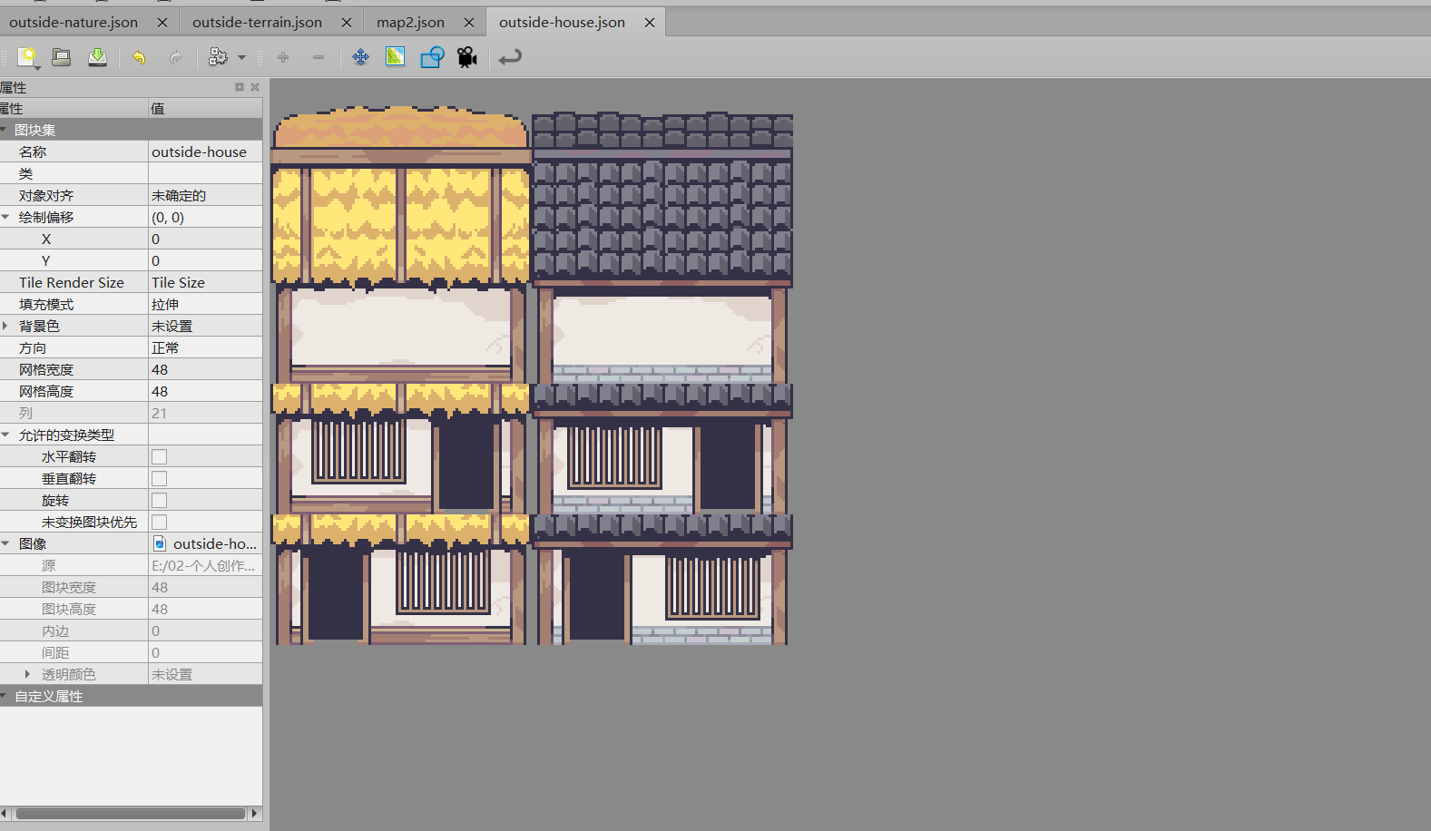Close the outside-nature.json tab
Viewport: 1431px width, 831px height.
[162, 23]
